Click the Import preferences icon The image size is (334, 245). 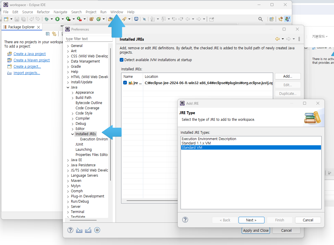79,230
